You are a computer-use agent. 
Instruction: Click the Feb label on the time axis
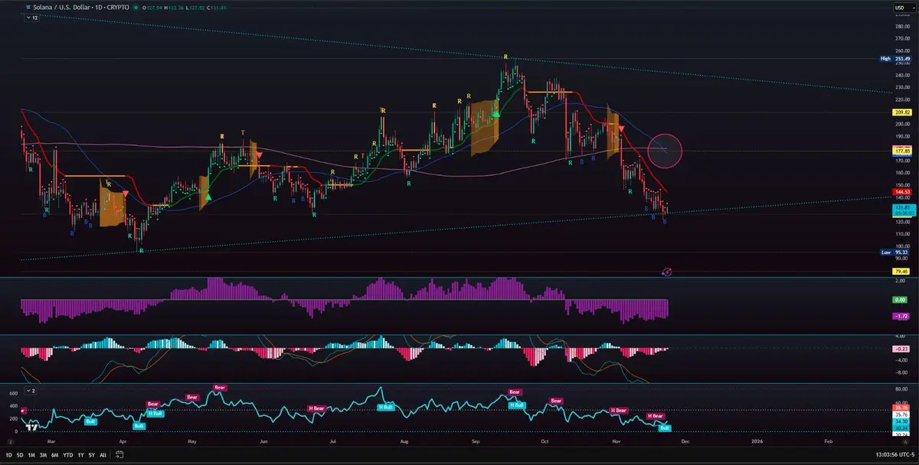[x=829, y=441]
